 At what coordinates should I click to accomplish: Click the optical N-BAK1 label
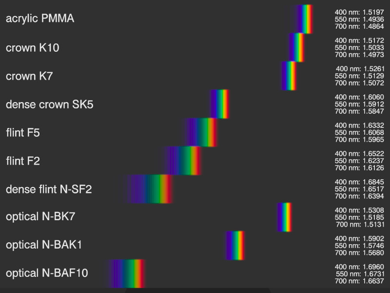pyautogui.click(x=43, y=245)
